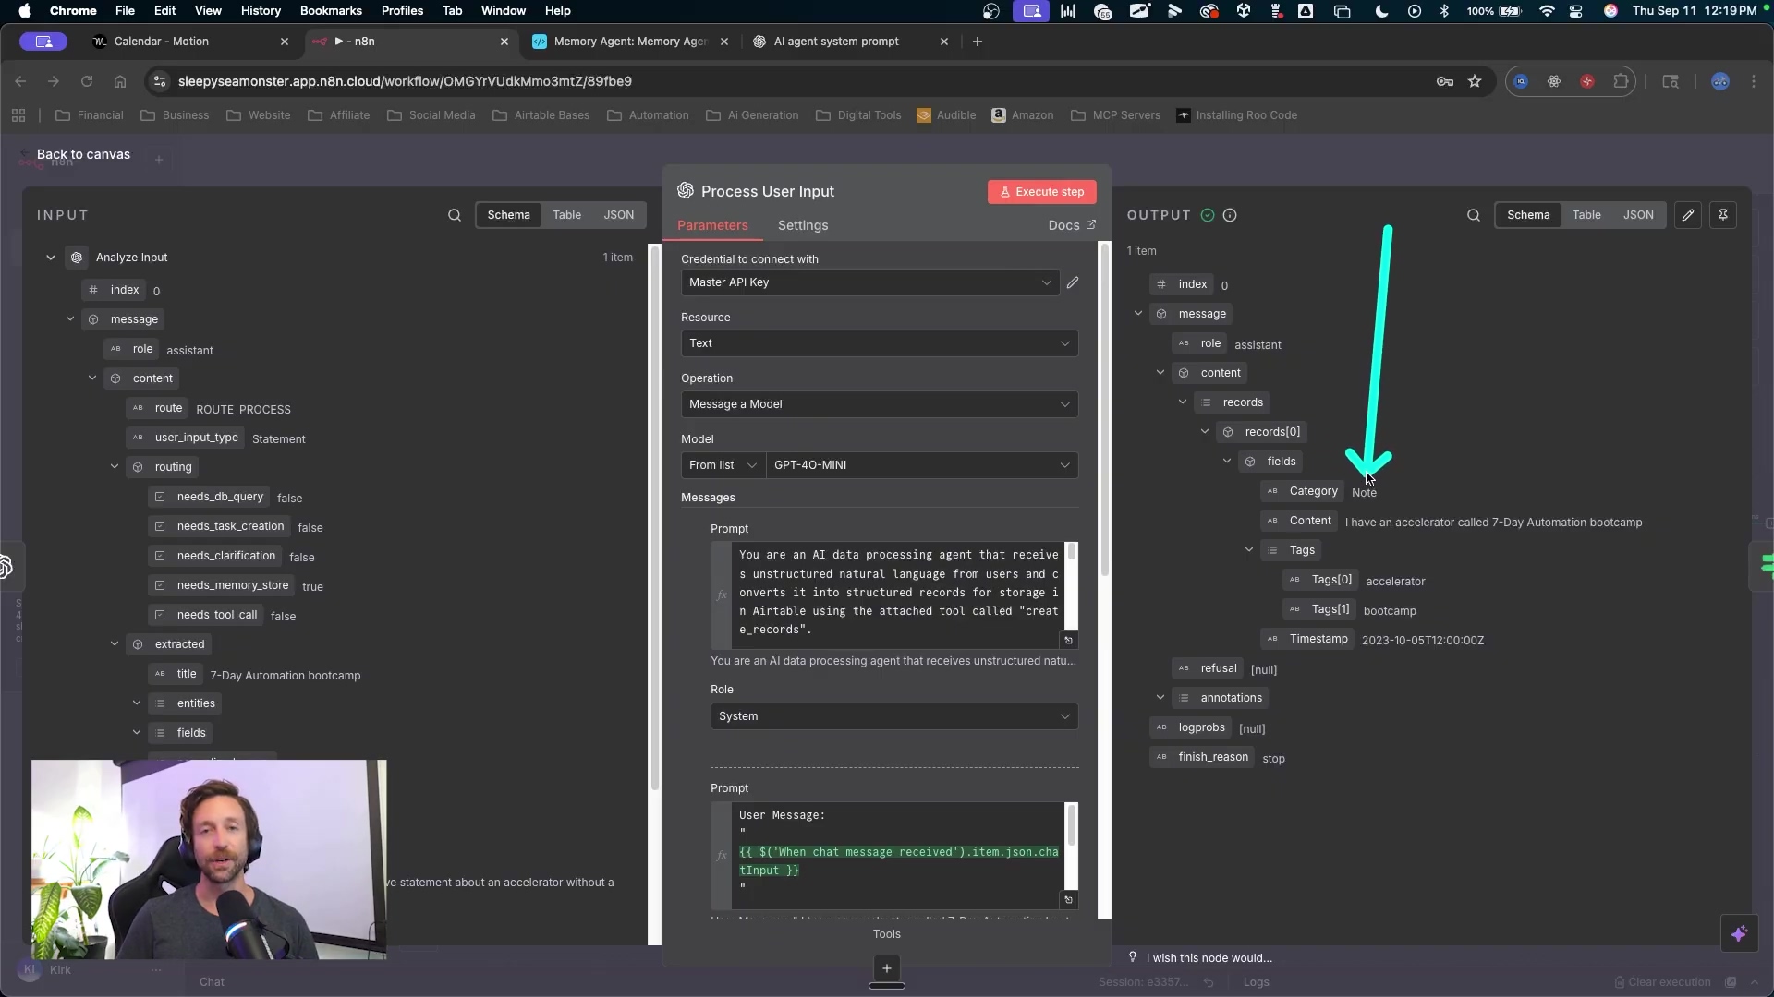Open the Model GPT-4O-MINI dropdown

(x=921, y=465)
